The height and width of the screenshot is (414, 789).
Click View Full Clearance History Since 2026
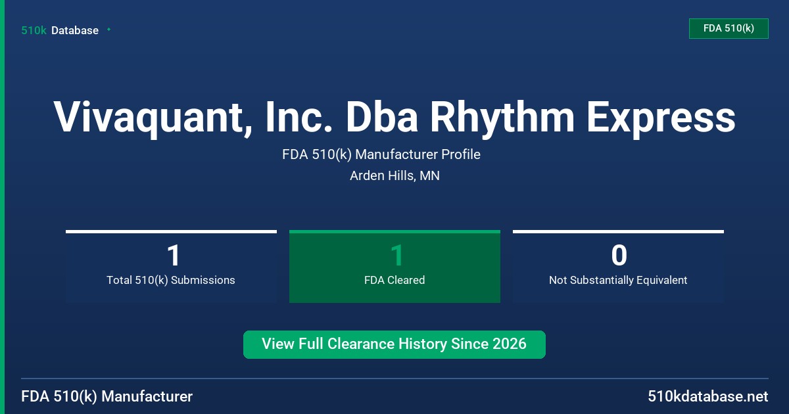pos(394,344)
